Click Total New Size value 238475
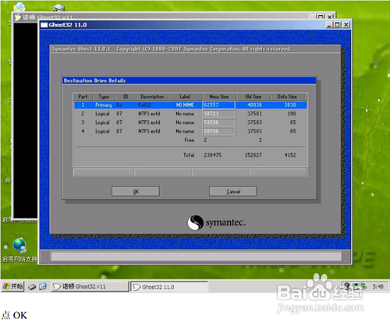Viewport: 390px width, 330px height. 213,155
